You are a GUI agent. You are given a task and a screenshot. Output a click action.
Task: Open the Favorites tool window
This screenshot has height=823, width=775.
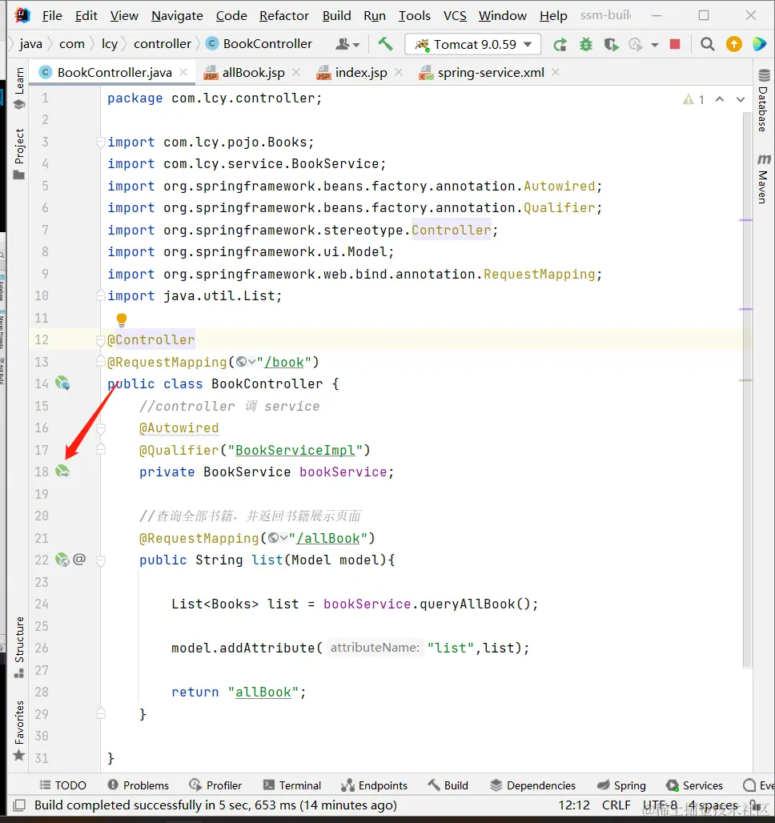[19, 731]
